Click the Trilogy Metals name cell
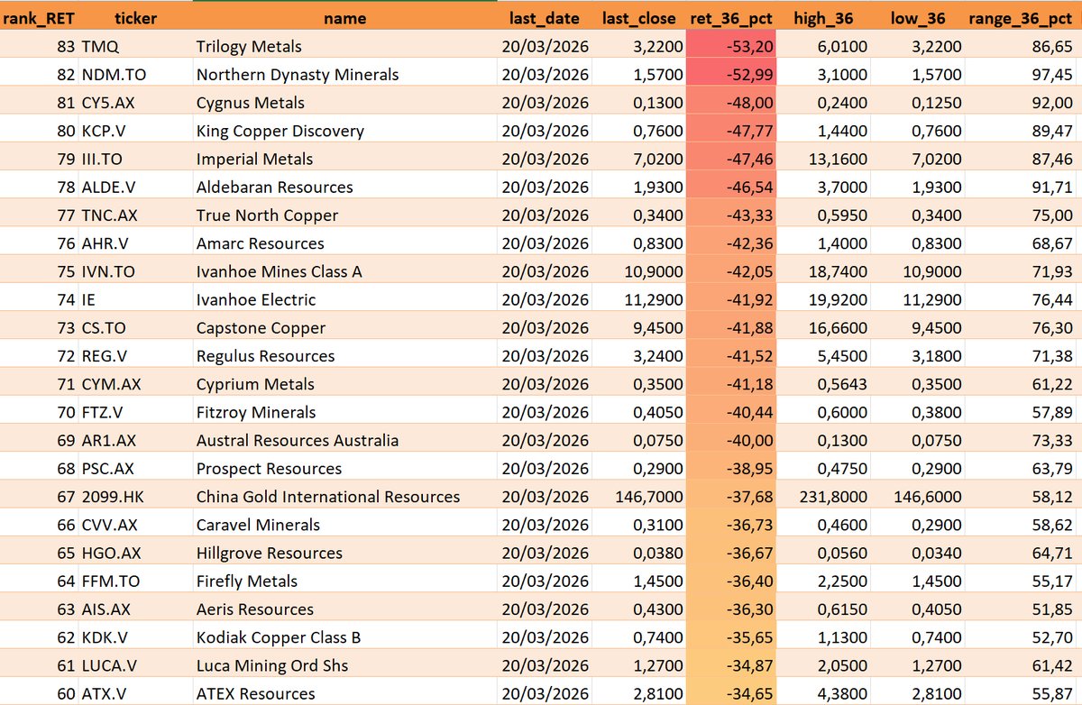The width and height of the screenshot is (1082, 705). click(x=344, y=46)
